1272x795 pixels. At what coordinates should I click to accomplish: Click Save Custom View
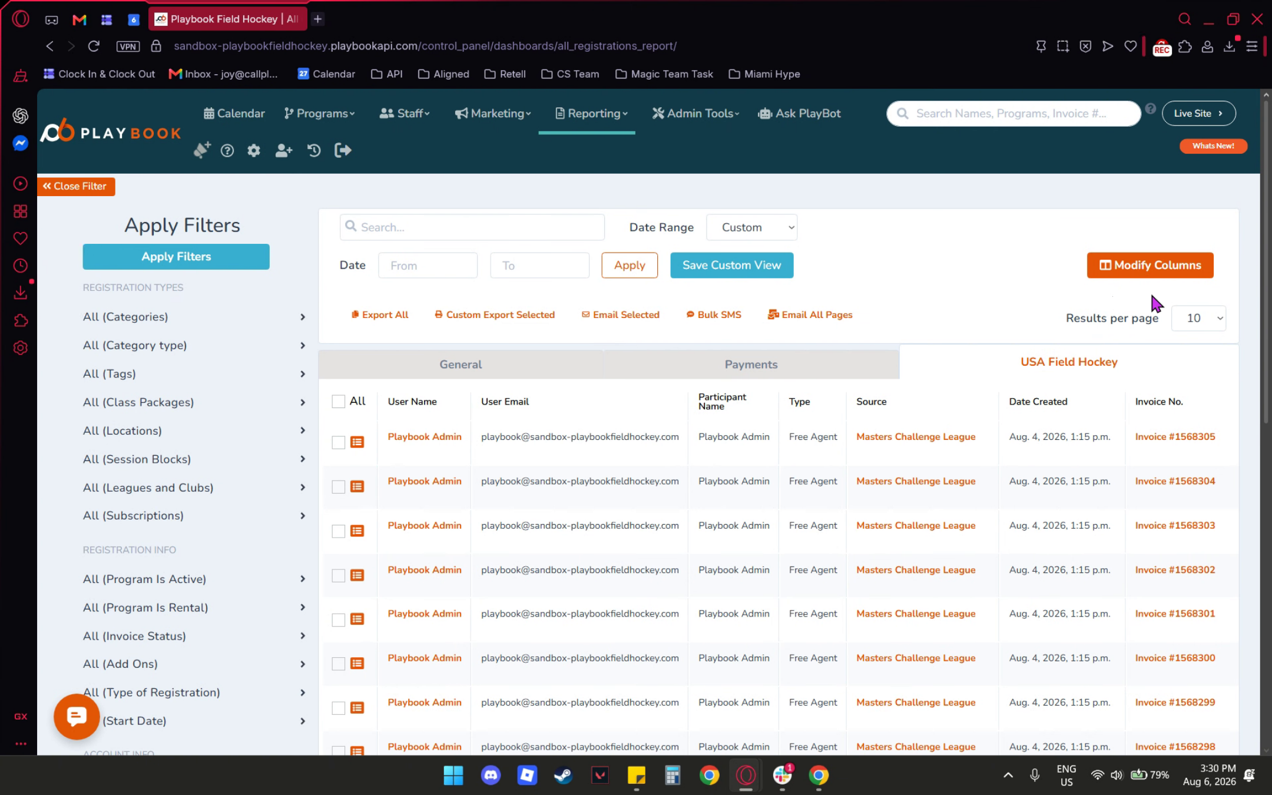(x=731, y=266)
